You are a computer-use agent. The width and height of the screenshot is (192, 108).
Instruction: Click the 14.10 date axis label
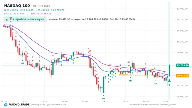pos(4,101)
